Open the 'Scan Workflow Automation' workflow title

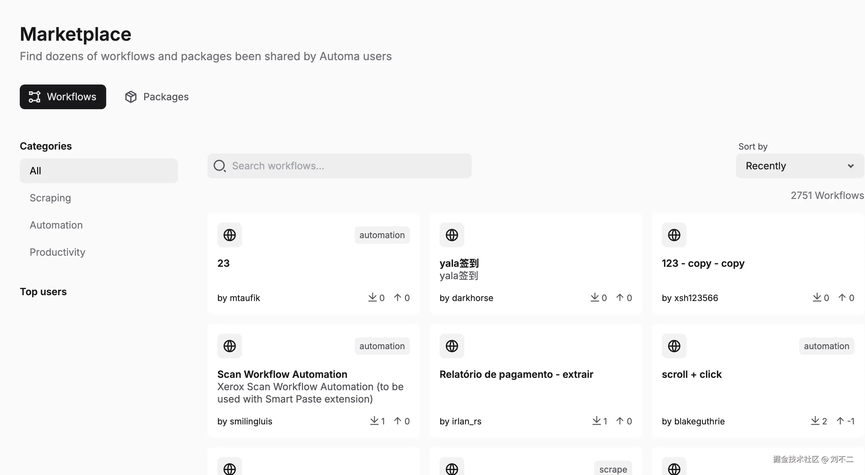coord(282,374)
